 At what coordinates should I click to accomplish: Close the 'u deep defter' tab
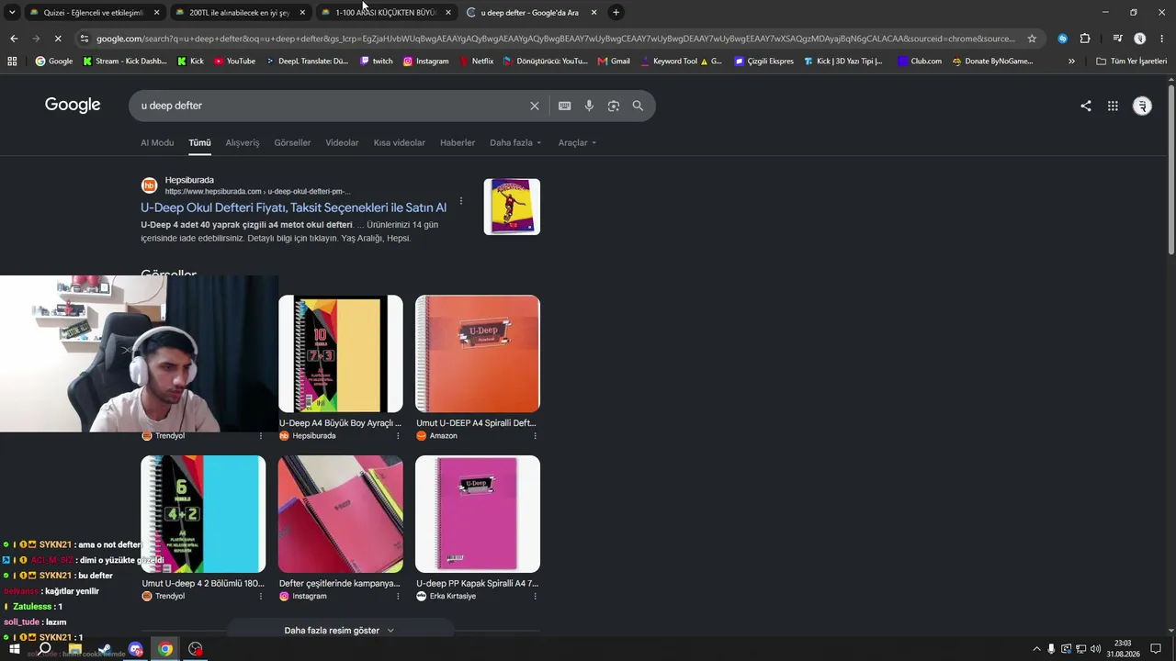pyautogui.click(x=594, y=12)
